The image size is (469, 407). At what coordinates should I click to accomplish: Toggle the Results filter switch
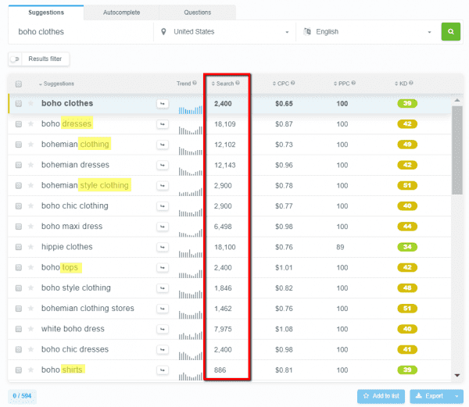point(16,59)
